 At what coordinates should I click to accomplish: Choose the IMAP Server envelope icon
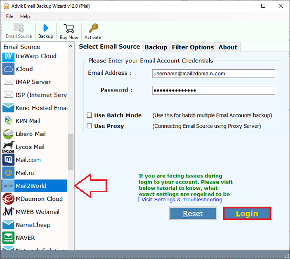click(9, 82)
